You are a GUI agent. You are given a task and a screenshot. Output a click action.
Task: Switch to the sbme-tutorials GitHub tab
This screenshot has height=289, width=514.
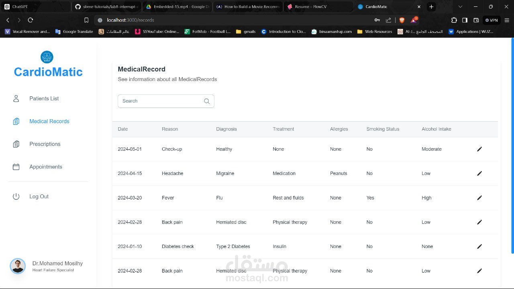[107, 7]
